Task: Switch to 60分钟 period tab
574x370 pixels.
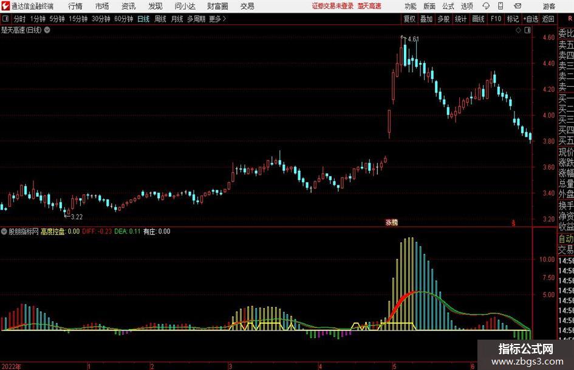Action: 124,19
